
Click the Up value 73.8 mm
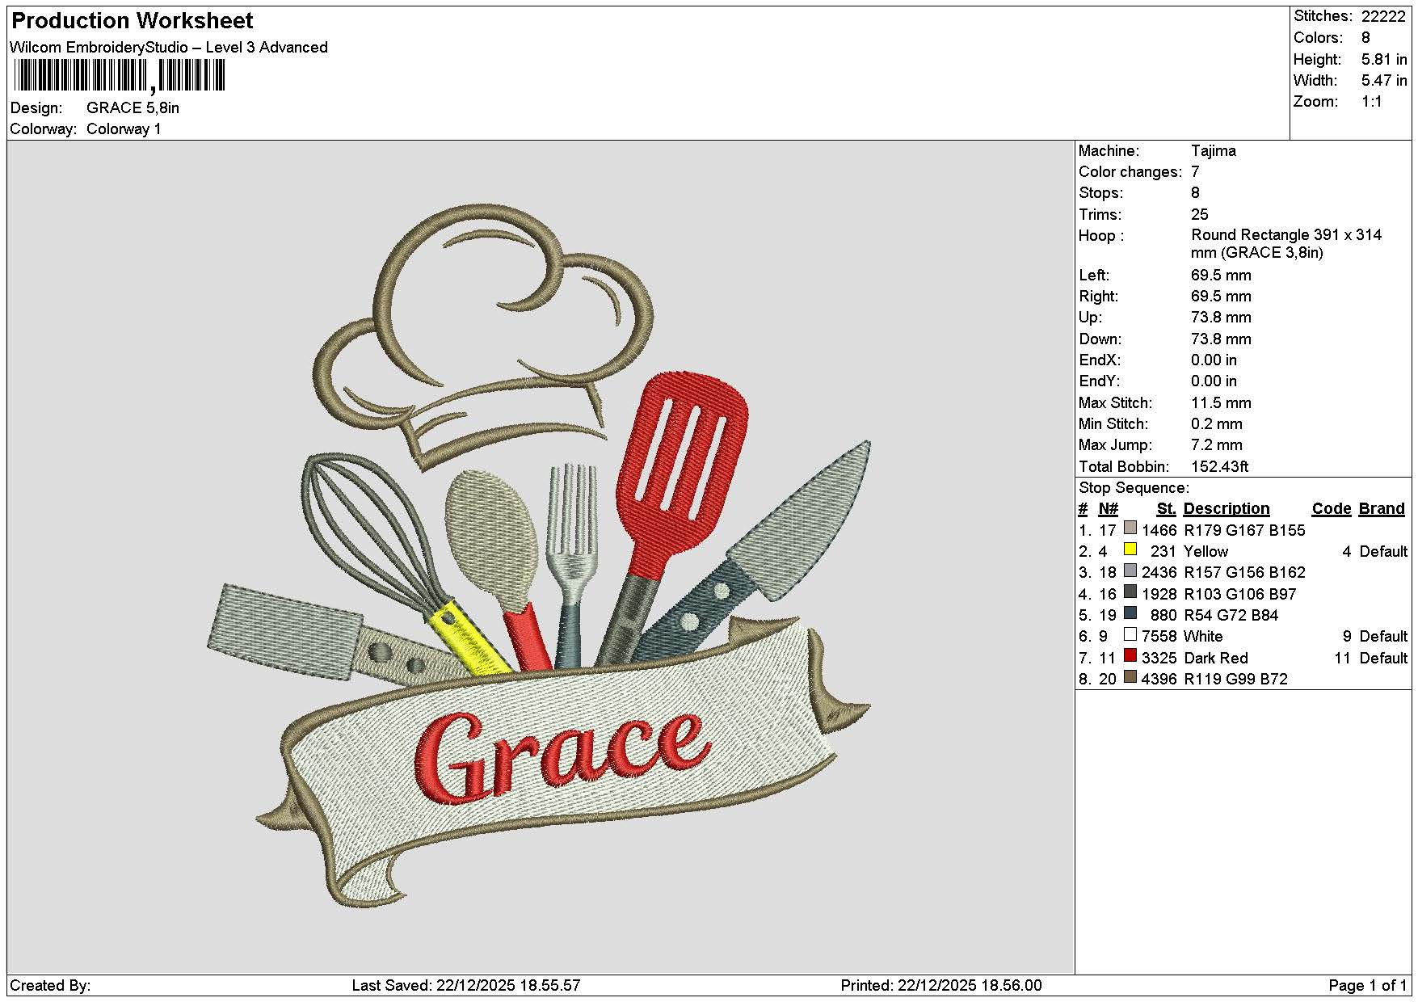point(1221,318)
